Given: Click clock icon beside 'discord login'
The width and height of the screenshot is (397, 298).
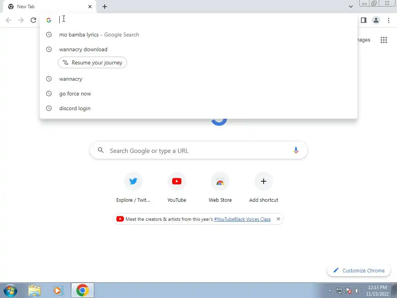Looking at the screenshot, I should (x=49, y=108).
